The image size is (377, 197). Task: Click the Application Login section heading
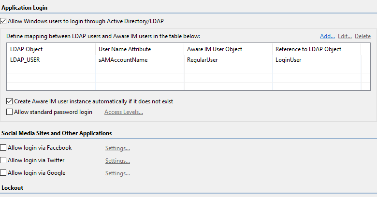click(x=24, y=8)
